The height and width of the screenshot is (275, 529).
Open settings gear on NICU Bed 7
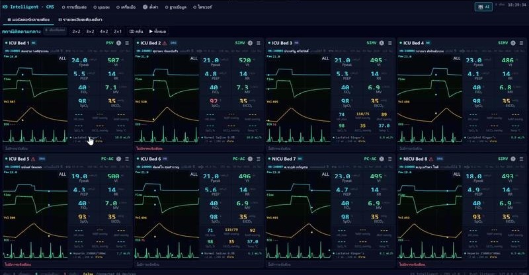click(x=382, y=159)
